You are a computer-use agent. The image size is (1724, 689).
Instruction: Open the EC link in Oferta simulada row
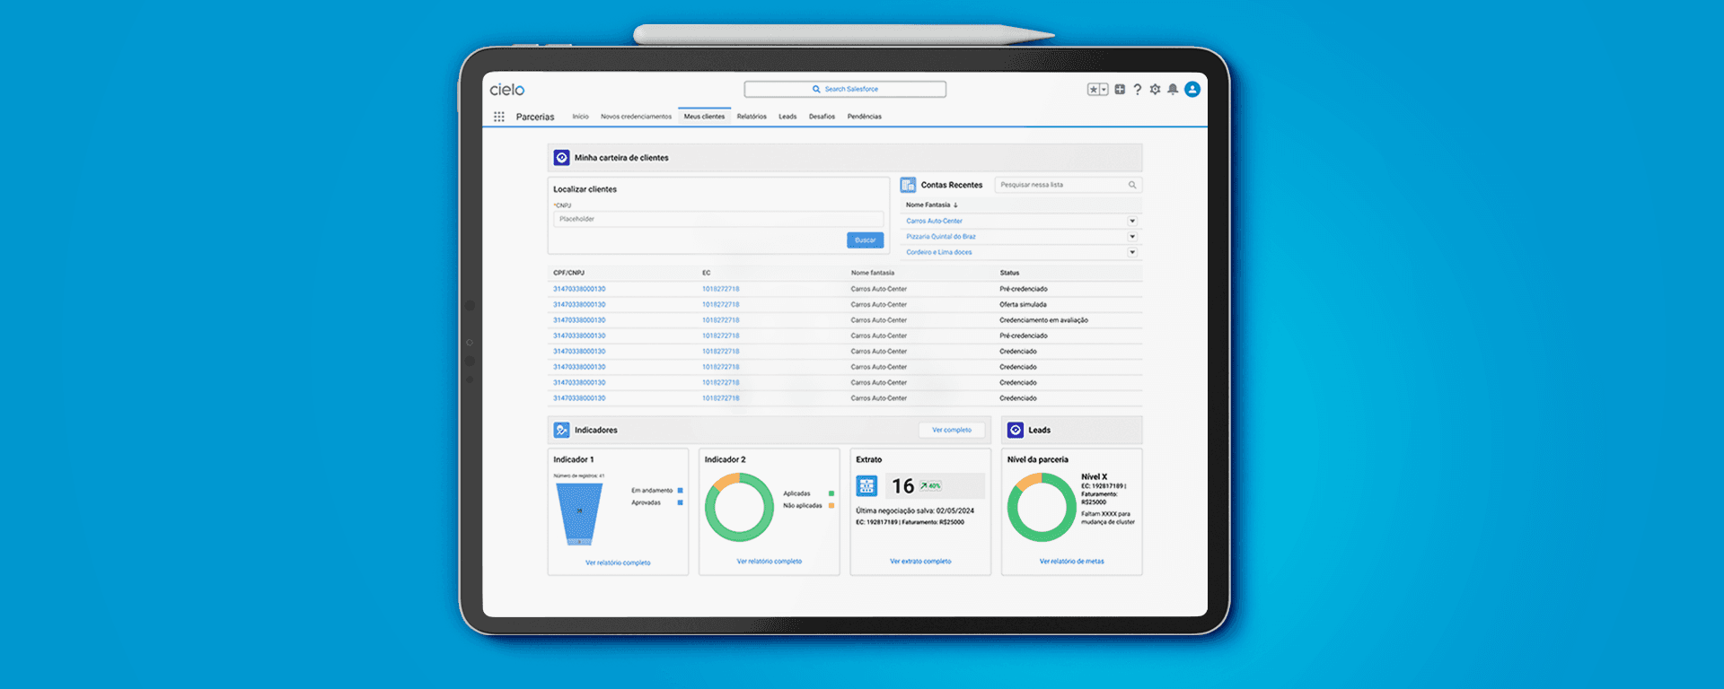point(721,305)
